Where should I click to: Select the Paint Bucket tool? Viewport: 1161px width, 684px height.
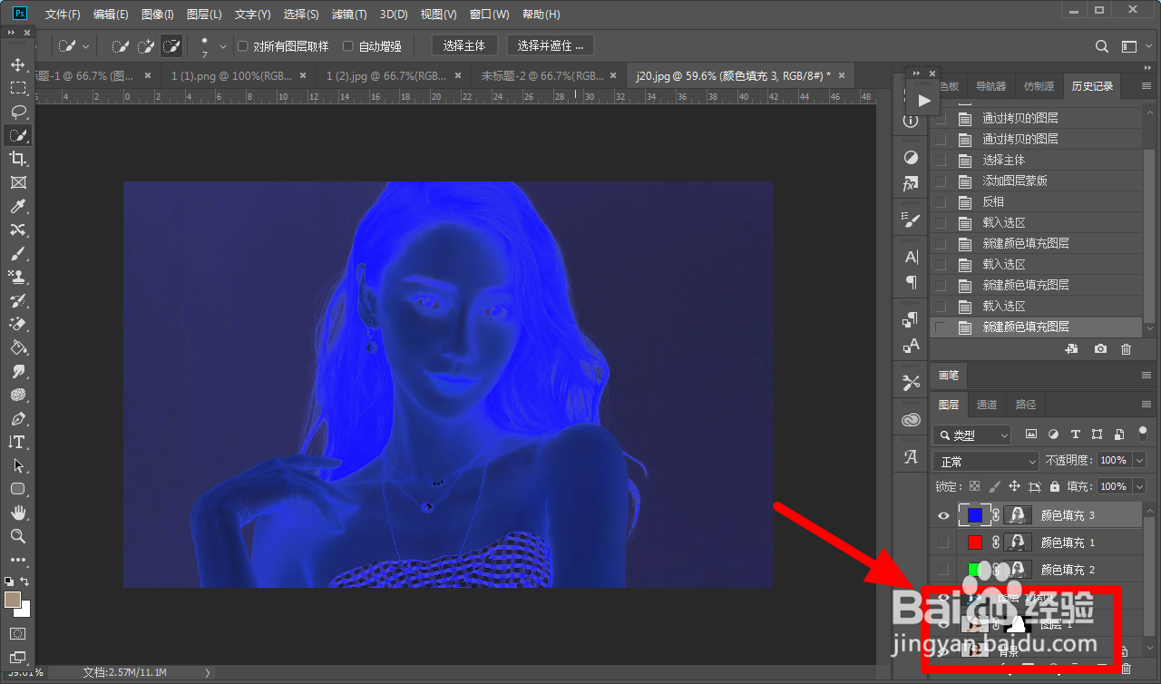tap(17, 347)
